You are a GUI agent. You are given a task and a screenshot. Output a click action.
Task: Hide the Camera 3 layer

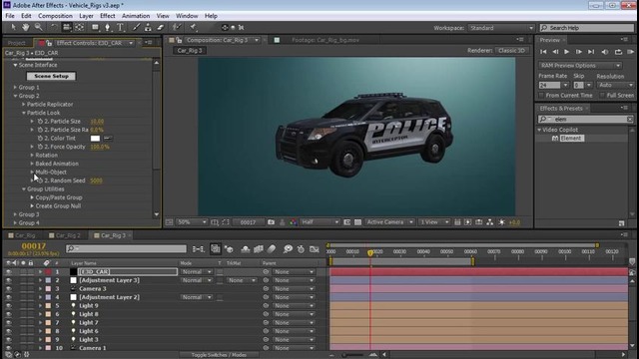[8, 288]
